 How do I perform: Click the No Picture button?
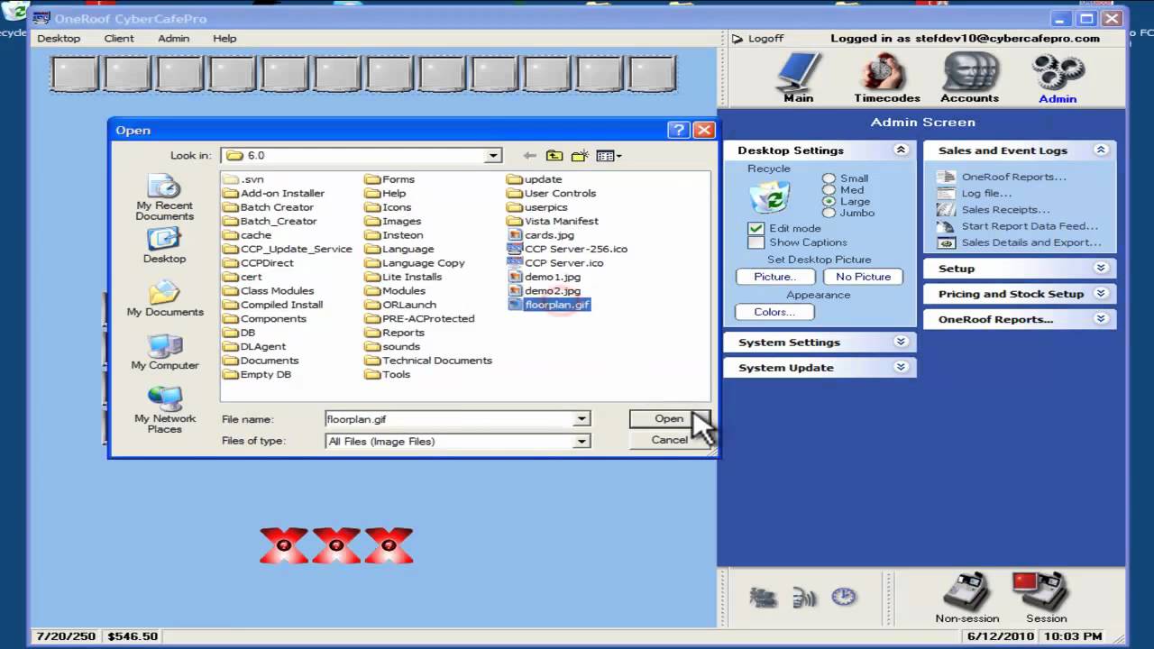click(863, 277)
